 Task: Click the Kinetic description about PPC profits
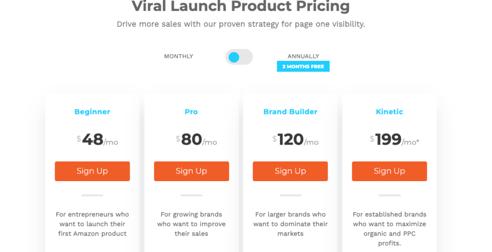[x=389, y=229]
